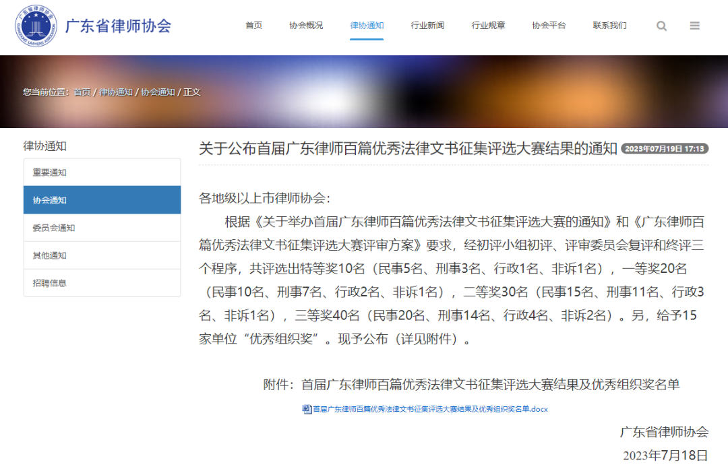
Task: Open 其他通知 sidebar entry
Action: pos(102,255)
